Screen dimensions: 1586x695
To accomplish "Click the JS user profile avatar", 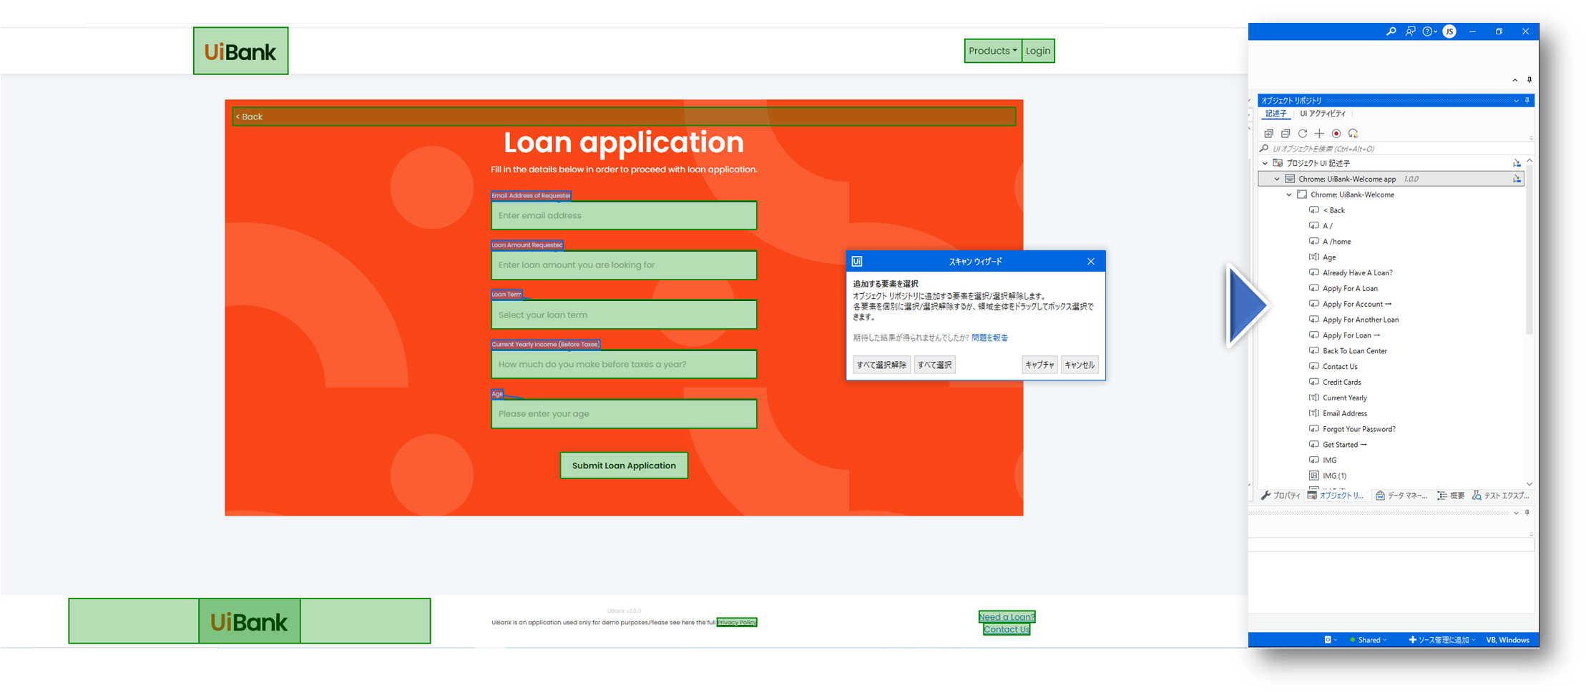I will point(1449,31).
